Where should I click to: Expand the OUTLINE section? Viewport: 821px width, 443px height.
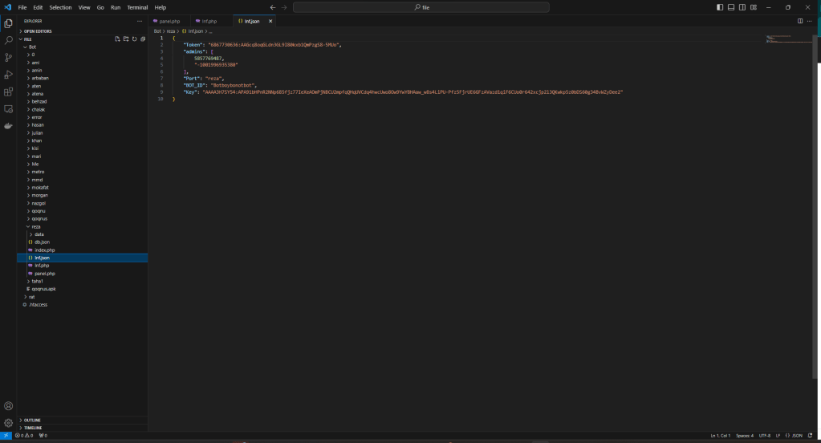[x=32, y=420]
